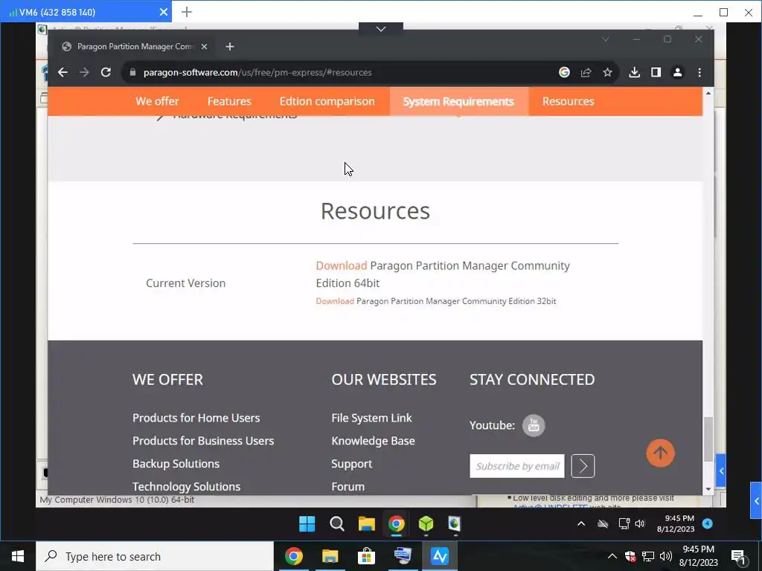
Task: Click rightmost pinned app icon on inner taskbar
Action: tap(455, 524)
